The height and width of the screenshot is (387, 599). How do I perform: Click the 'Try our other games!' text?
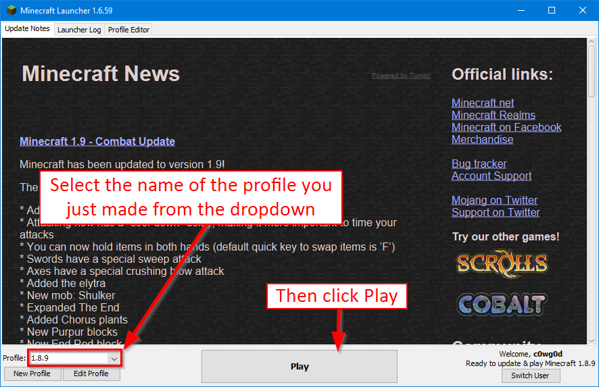click(x=506, y=236)
